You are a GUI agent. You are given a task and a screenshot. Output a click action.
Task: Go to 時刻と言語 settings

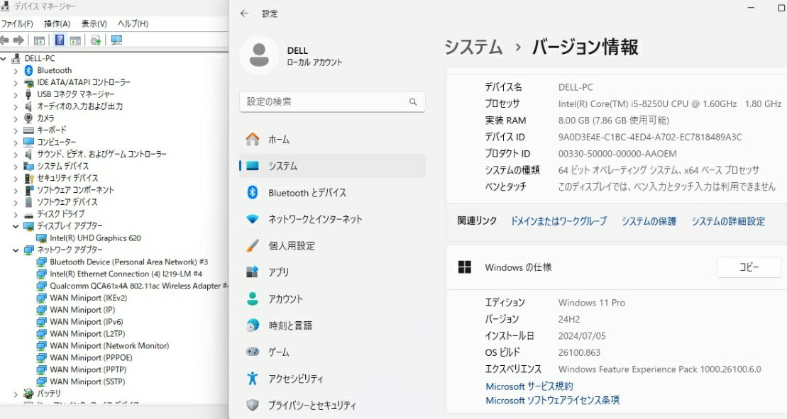290,326
